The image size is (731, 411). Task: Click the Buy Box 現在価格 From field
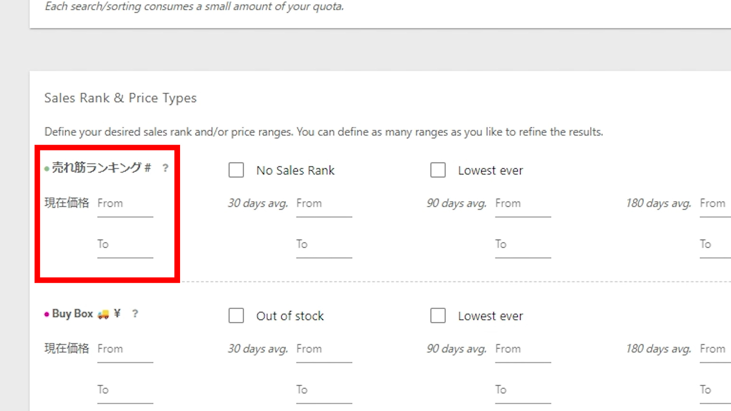[125, 349]
